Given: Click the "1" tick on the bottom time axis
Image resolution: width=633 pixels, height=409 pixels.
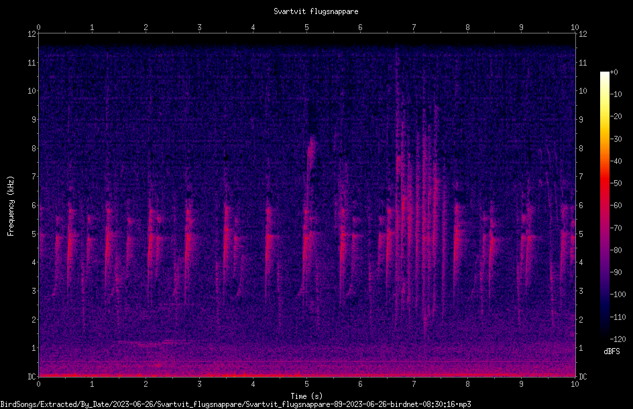Looking at the screenshot, I should [92, 384].
